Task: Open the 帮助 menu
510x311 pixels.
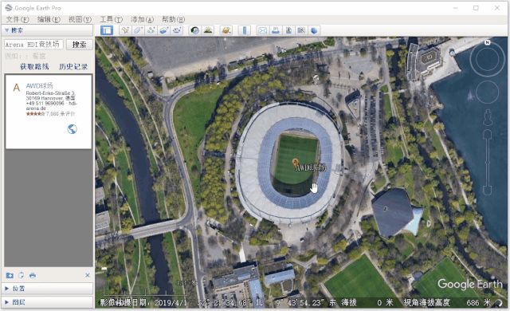Action: tap(174, 19)
